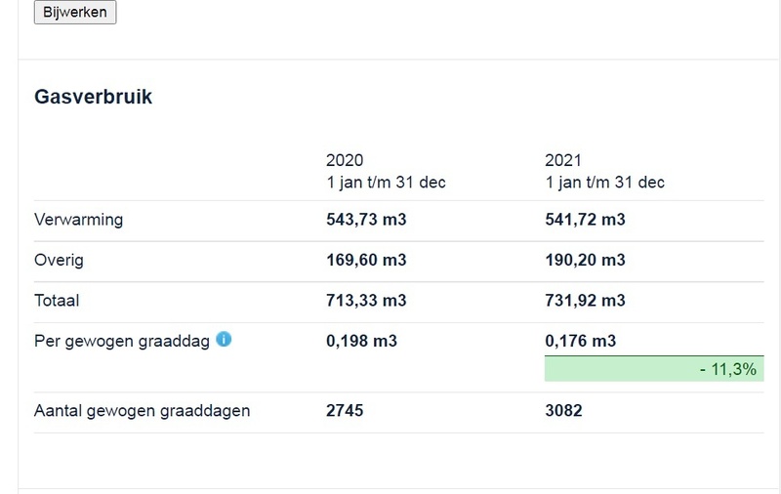This screenshot has height=494, width=781.
Task: Open the info icon beside Per gewogen graaddag
Action: point(225,340)
